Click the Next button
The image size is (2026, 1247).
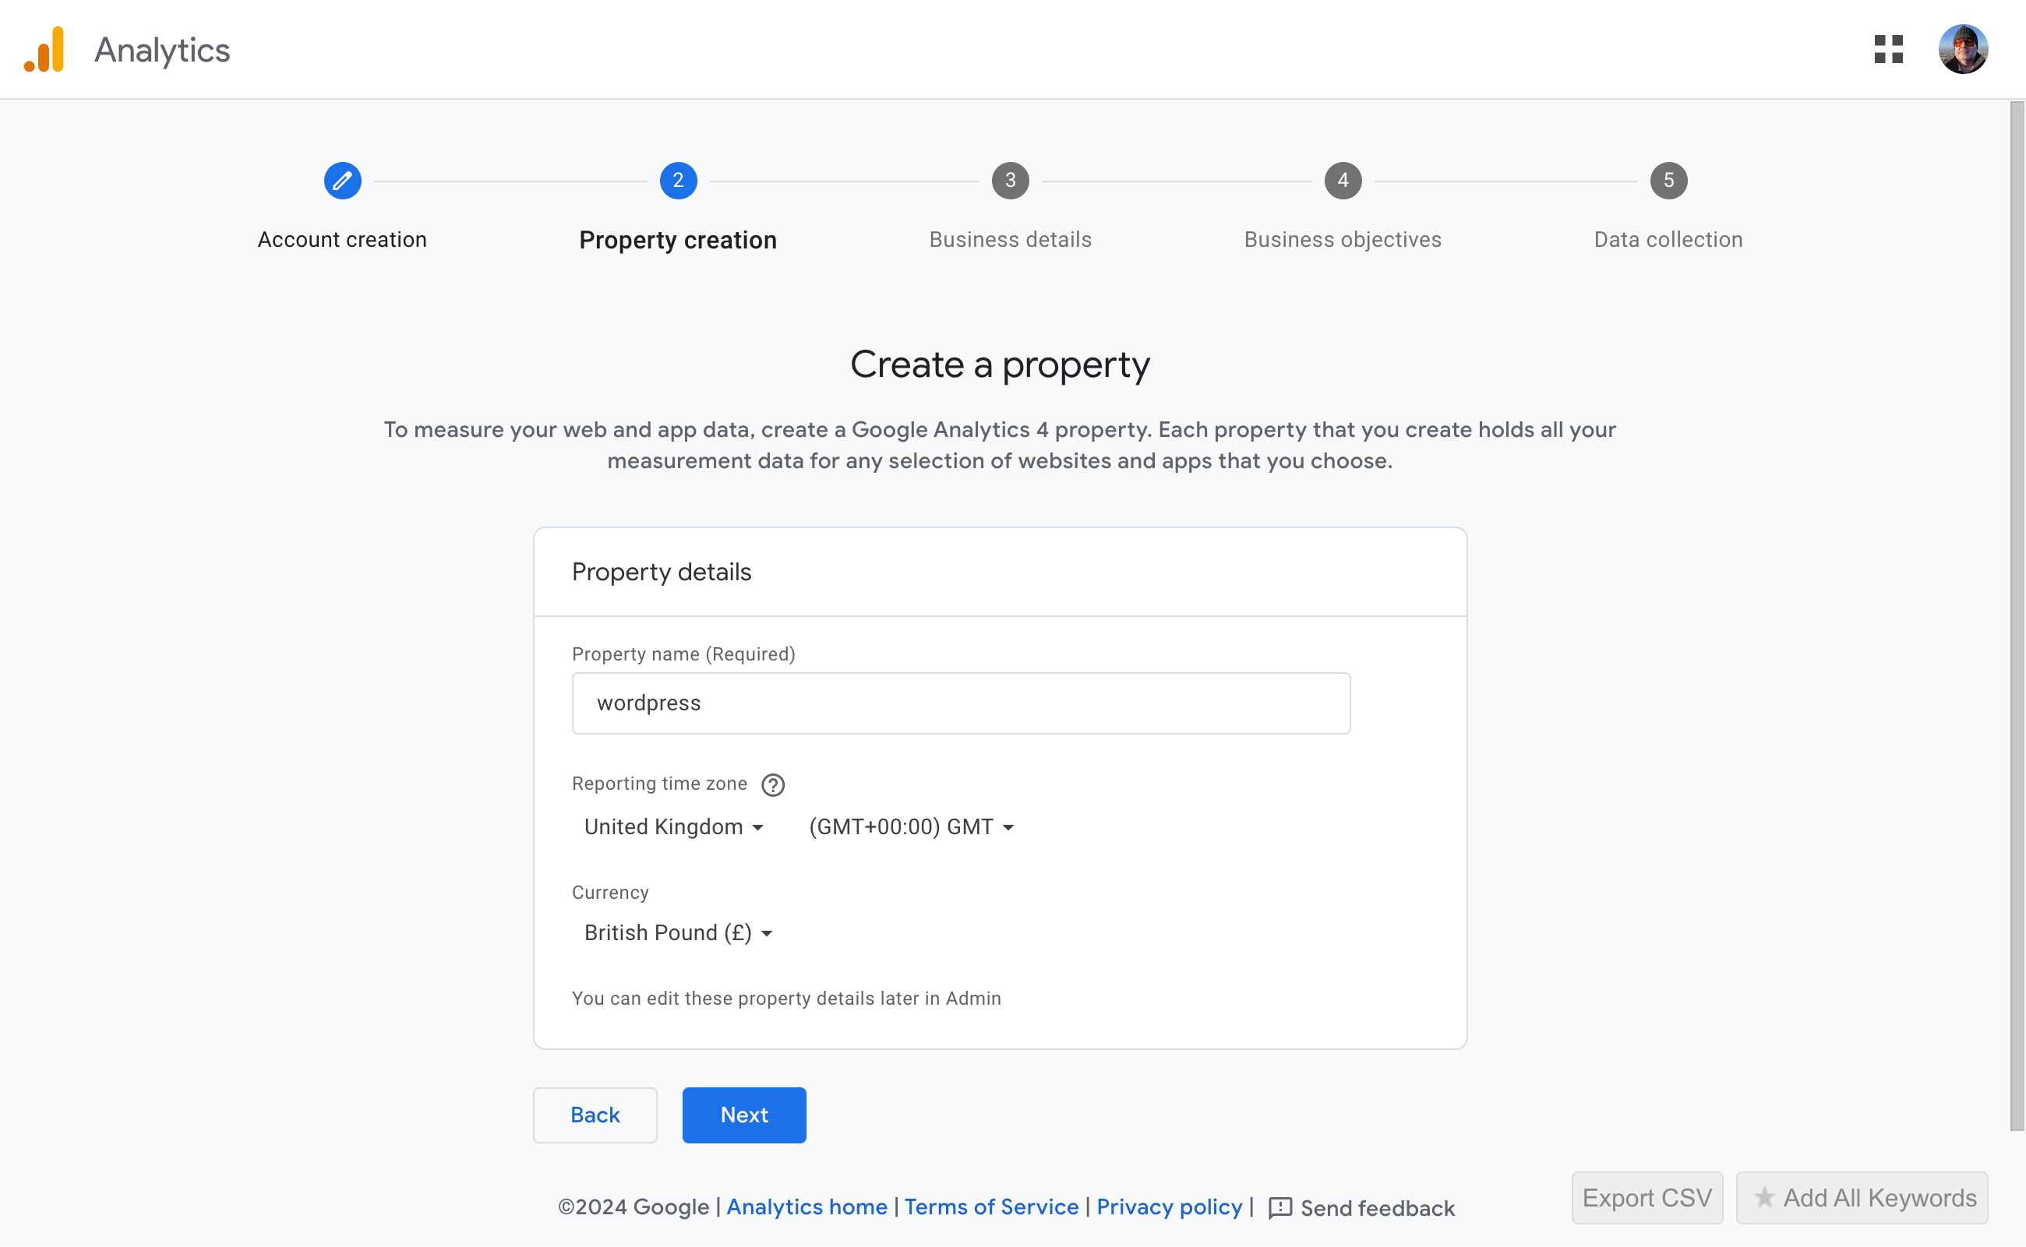click(743, 1115)
